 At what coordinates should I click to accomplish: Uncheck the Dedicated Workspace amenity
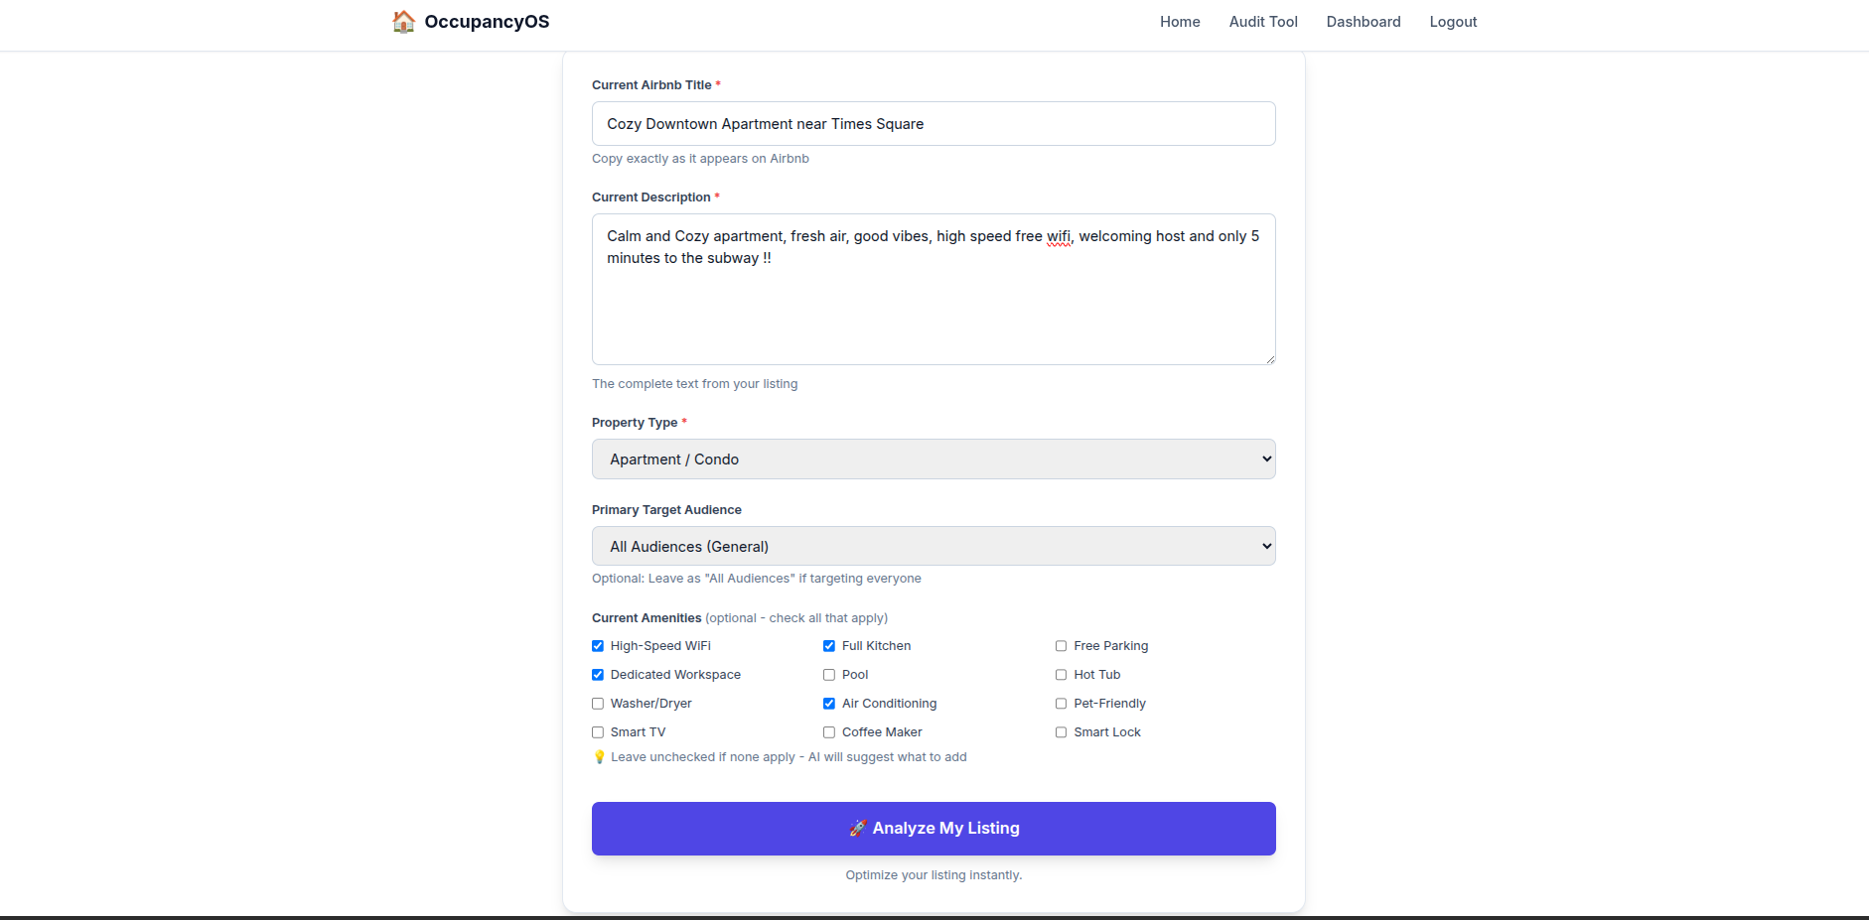pos(598,674)
